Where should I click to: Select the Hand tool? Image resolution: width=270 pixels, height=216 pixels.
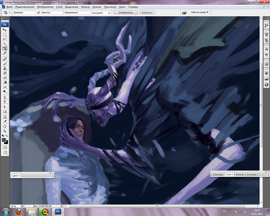coord(5,126)
